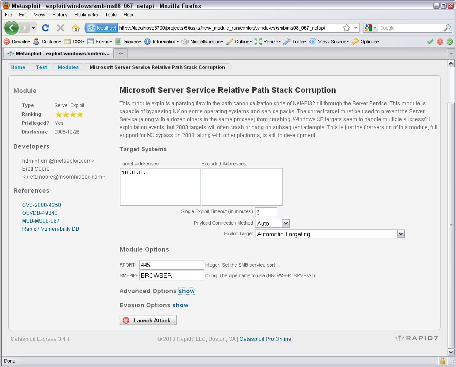Open the Cookies developer toolbar menu

click(x=47, y=42)
